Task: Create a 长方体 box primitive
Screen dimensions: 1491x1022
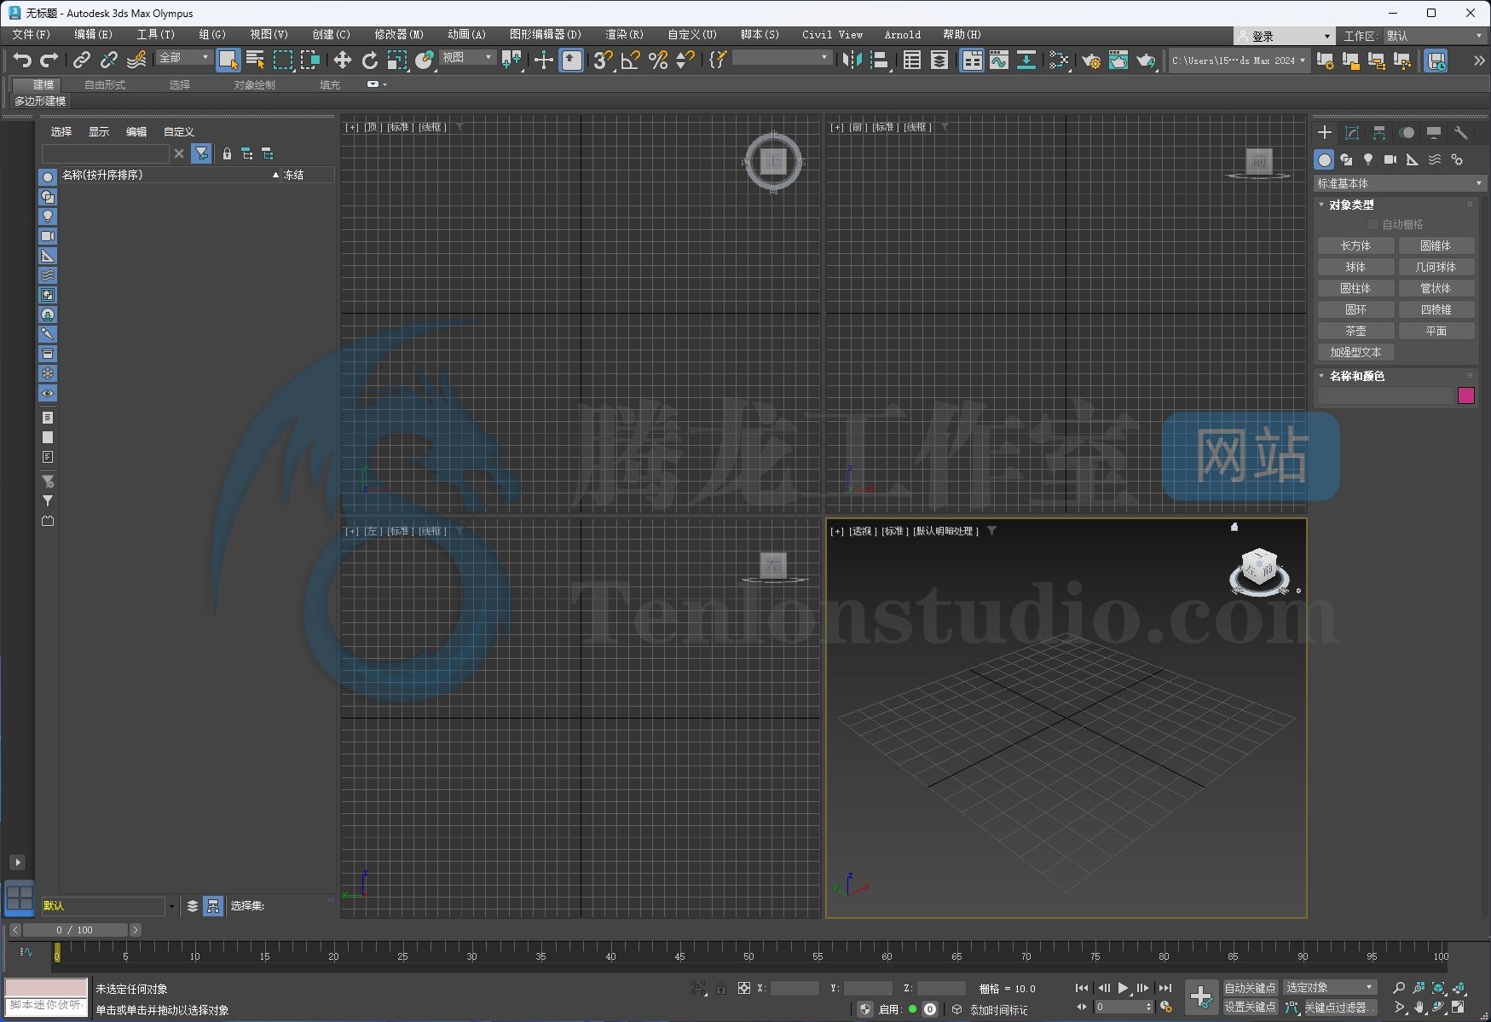Action: coord(1355,245)
